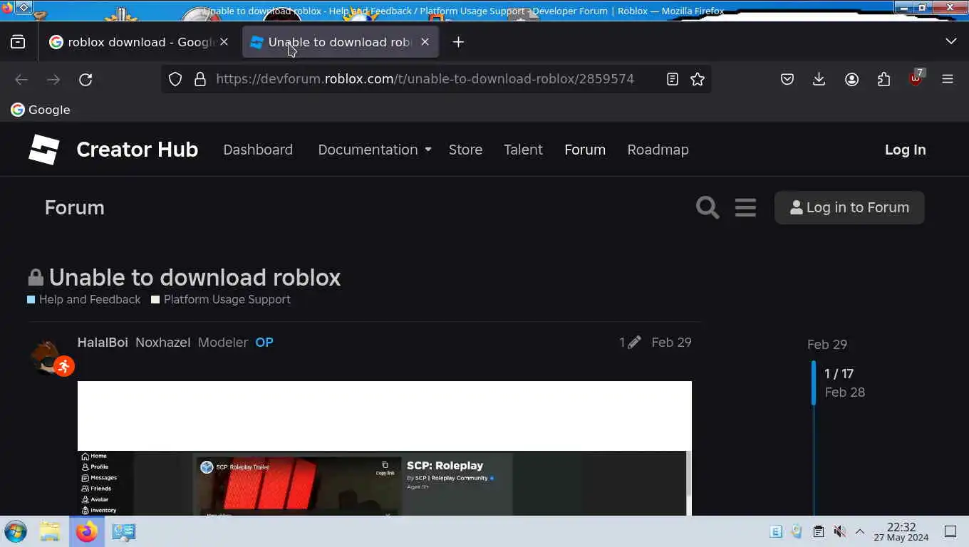Click the show desktop button
Image resolution: width=969 pixels, height=547 pixels.
coord(950,531)
